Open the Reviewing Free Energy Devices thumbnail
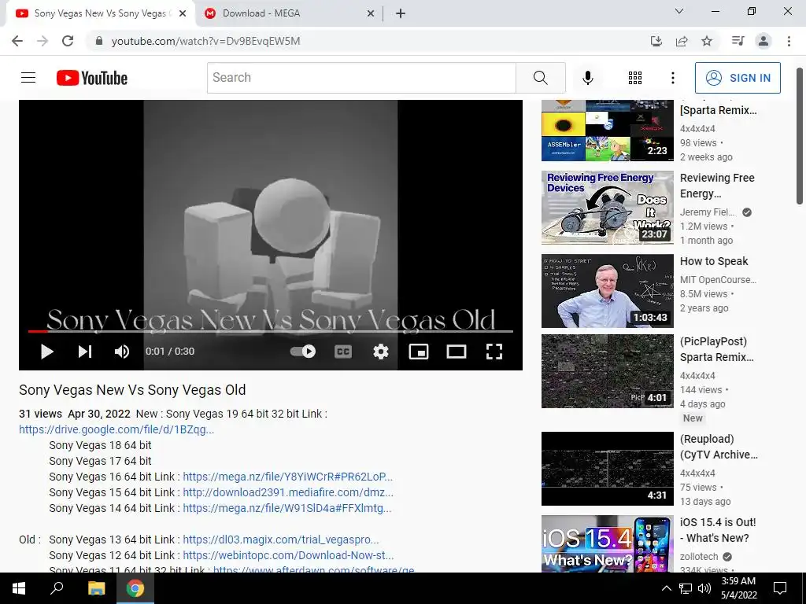The height and width of the screenshot is (604, 806). coord(607,208)
